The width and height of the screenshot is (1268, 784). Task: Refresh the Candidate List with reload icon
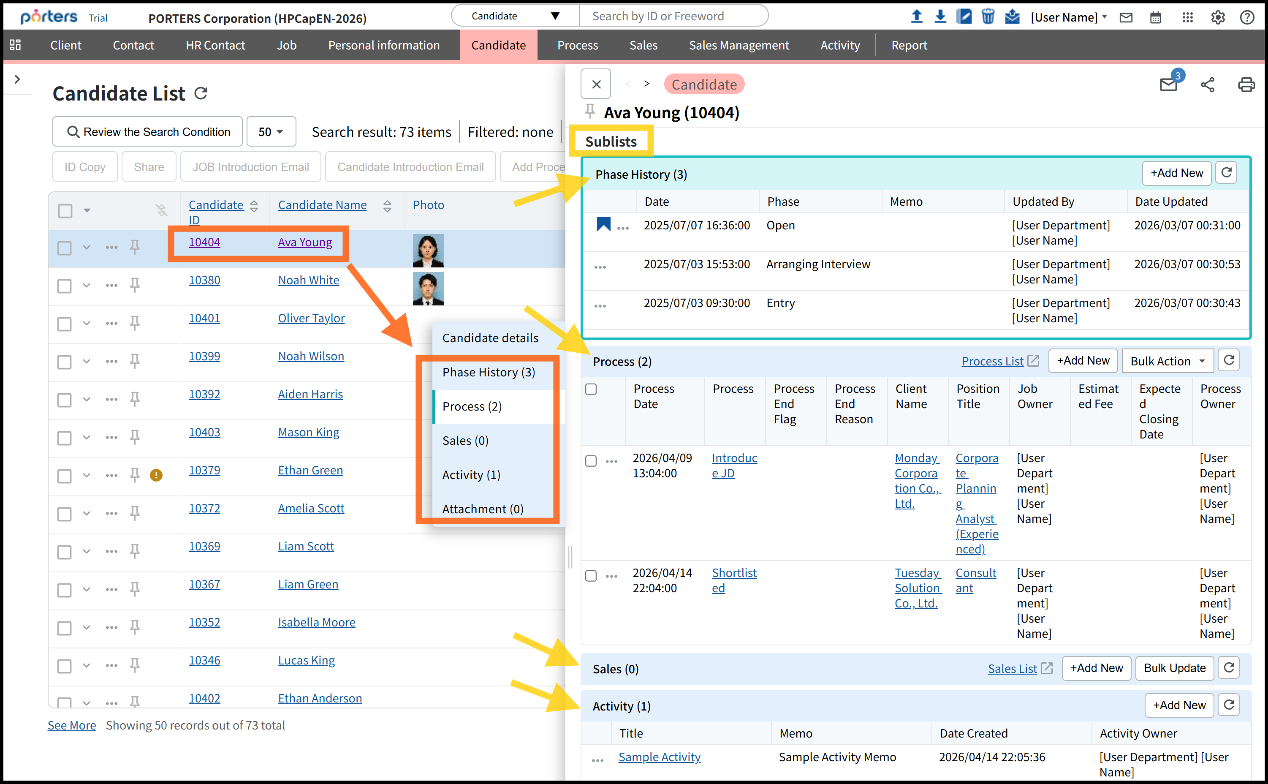pos(201,93)
